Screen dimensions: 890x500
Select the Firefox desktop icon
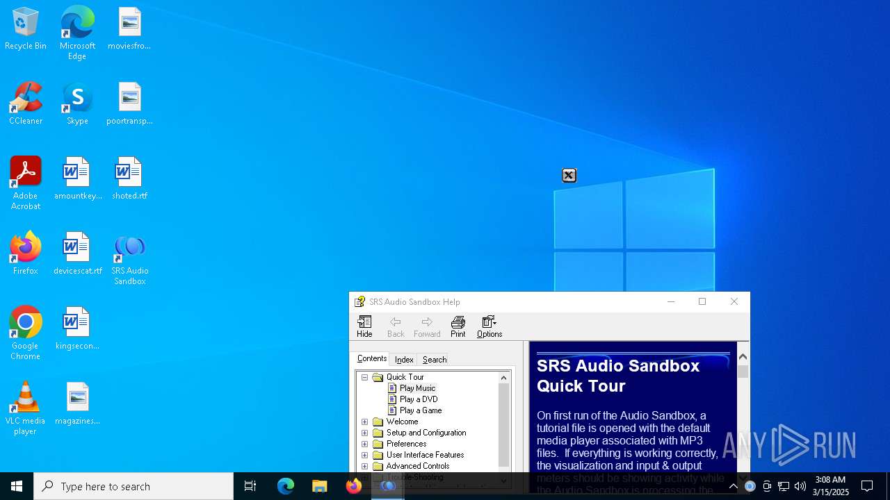[26, 254]
